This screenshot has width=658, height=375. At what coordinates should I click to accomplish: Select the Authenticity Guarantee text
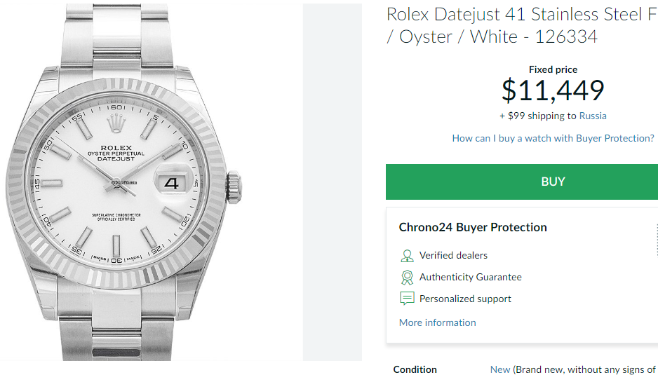click(470, 277)
